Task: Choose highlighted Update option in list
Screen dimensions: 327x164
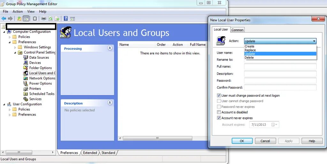Action: [280, 54]
